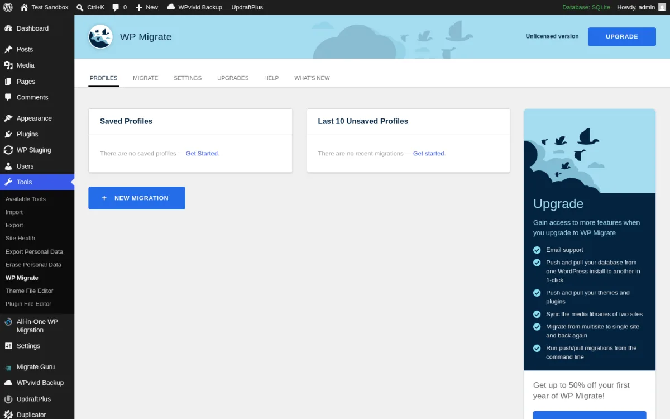This screenshot has width=670, height=419.
Task: Go to Dashboard in sidebar
Action: [x=37, y=28]
